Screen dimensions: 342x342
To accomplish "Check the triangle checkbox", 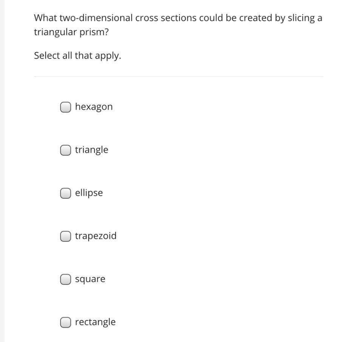I will pos(65,150).
